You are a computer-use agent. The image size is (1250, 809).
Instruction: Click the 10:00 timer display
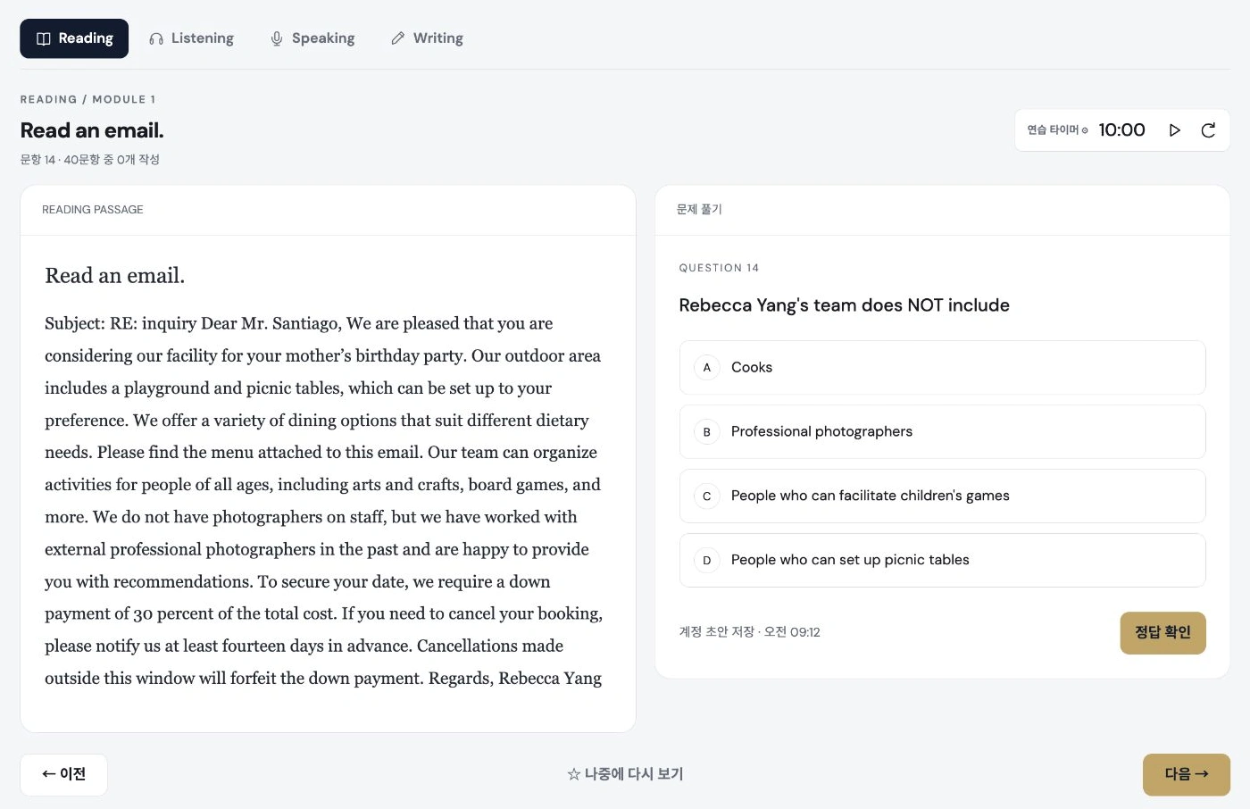click(1121, 130)
